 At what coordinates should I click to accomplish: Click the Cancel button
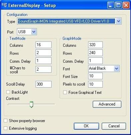tap(114, 126)
